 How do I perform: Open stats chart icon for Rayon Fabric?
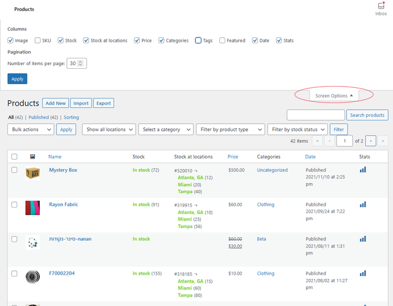click(x=363, y=205)
